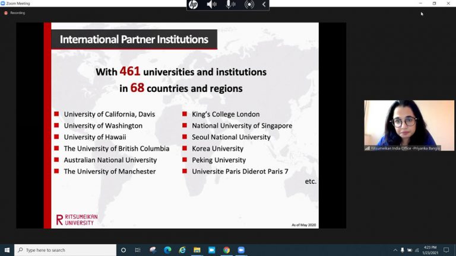Restore down the Zoom Meeting window
Viewport: 456px width, 256px height.
[435, 4]
